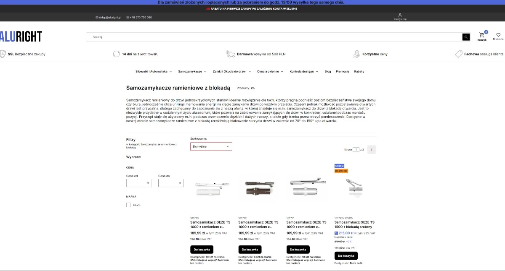Viewport: 505px width, 271px height.
Task: Open product title under code 101771
Action: tap(306, 224)
